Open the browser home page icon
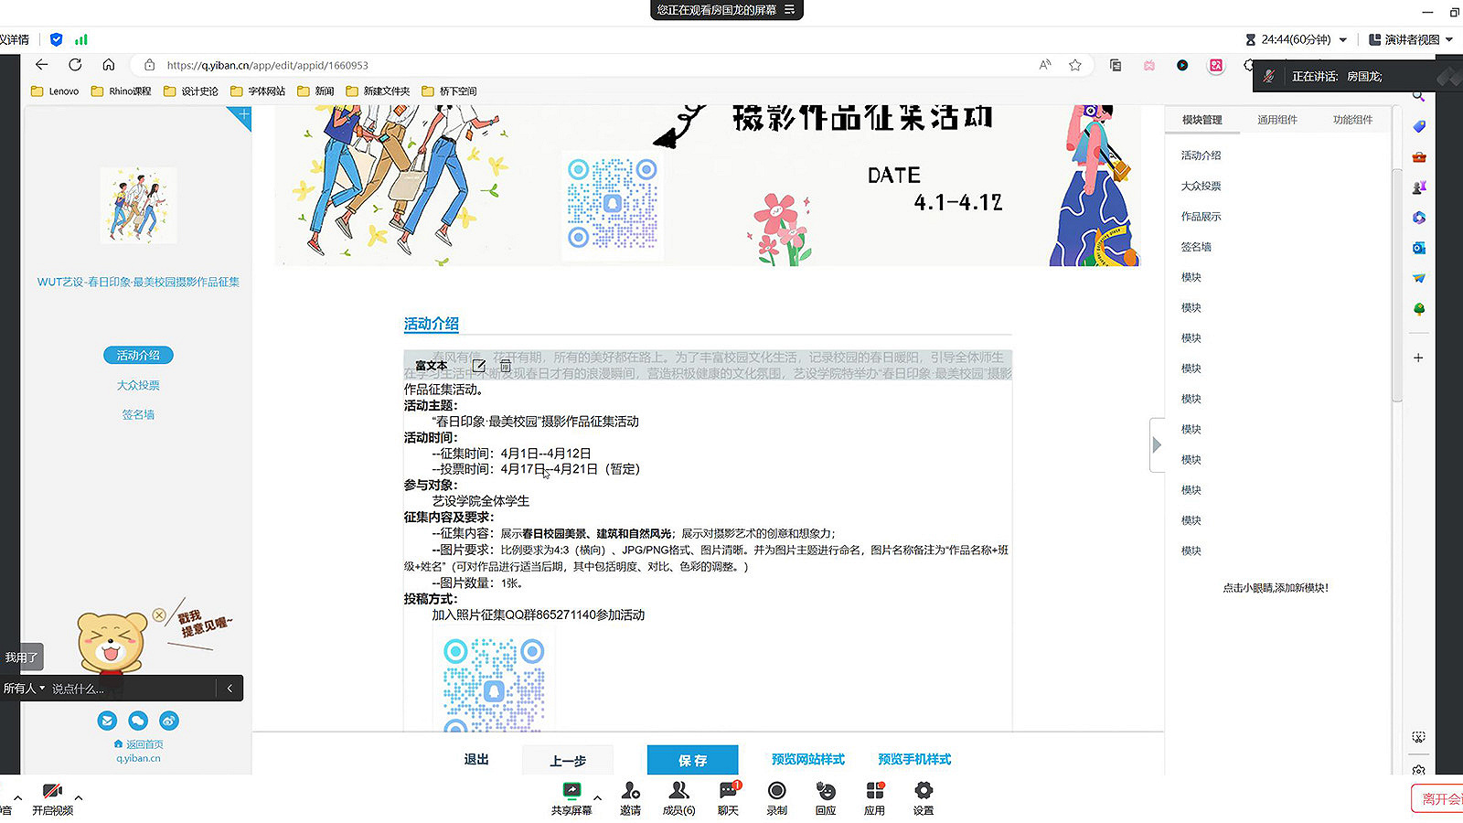This screenshot has height=823, width=1463. pyautogui.click(x=109, y=65)
